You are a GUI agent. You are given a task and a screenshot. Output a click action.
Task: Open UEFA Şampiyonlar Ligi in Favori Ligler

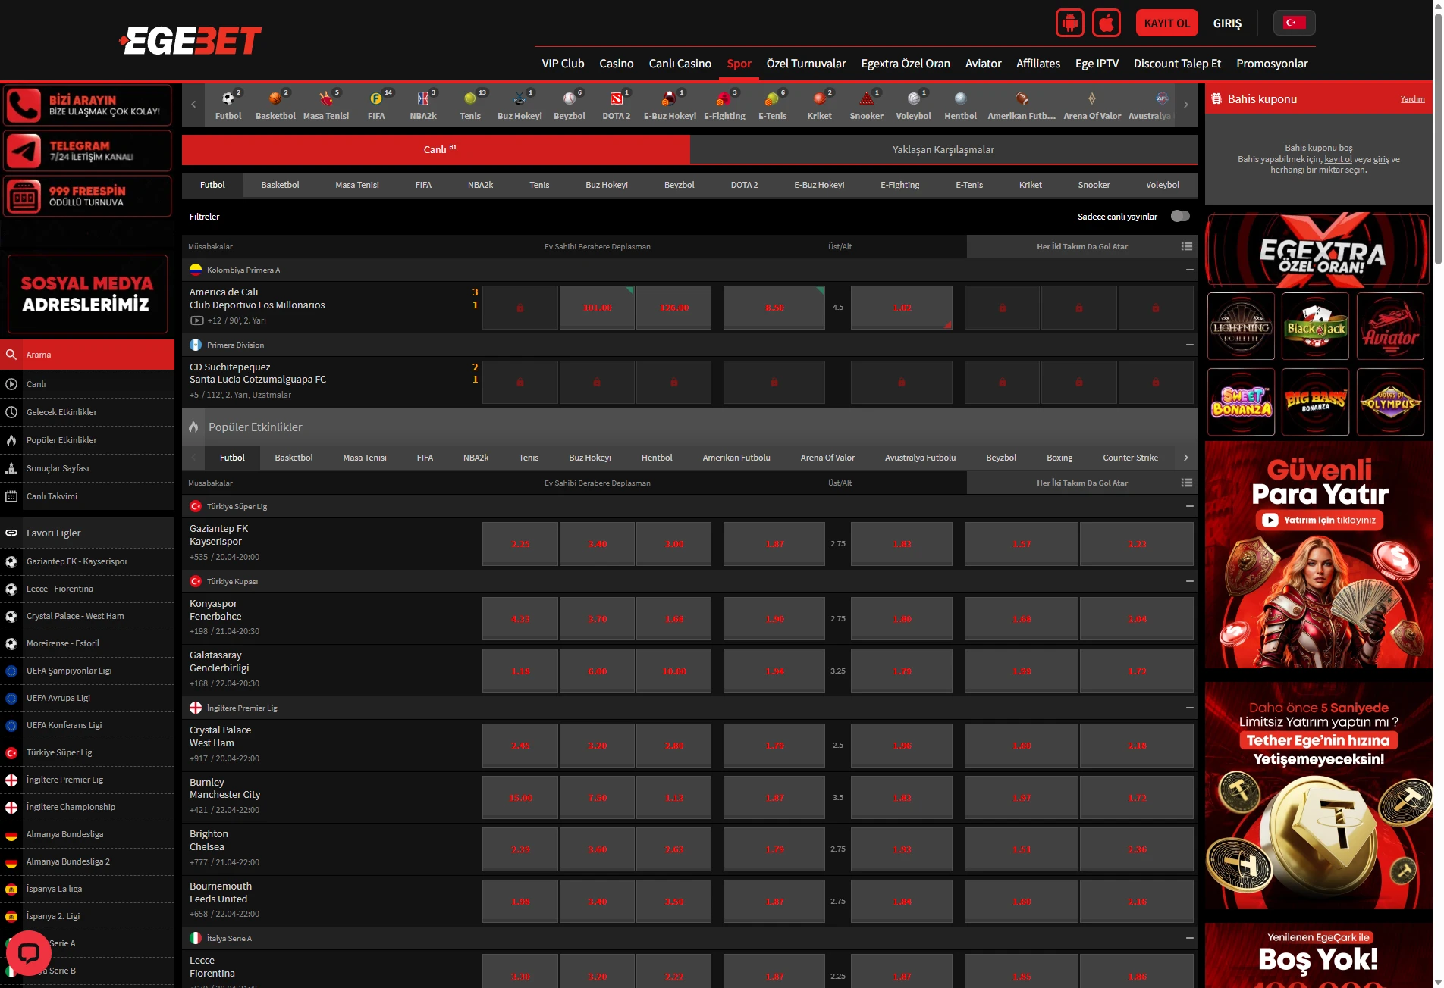[x=87, y=671]
